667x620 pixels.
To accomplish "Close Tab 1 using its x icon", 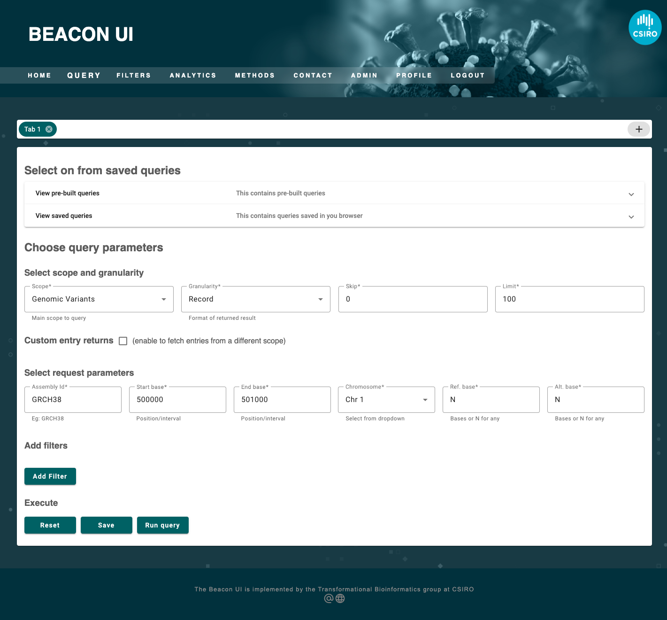I will (x=49, y=129).
